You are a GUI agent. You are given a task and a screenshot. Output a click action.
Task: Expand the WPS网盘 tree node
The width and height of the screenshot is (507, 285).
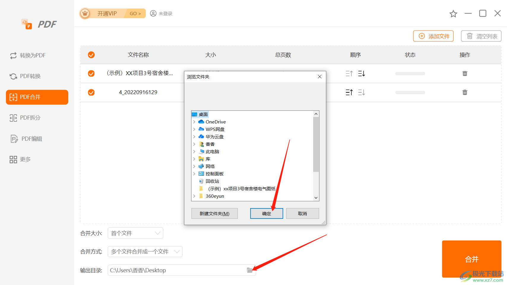pos(194,129)
